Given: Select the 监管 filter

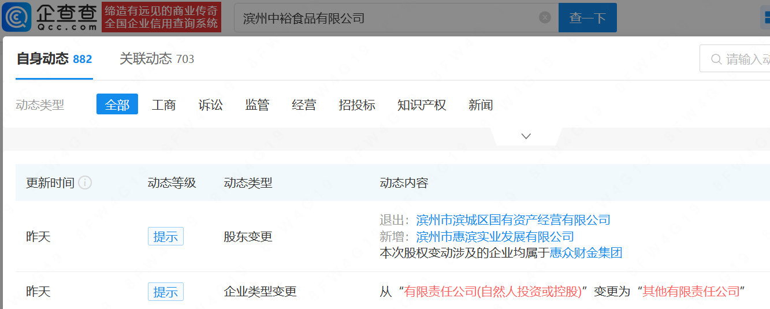Looking at the screenshot, I should 257,105.
